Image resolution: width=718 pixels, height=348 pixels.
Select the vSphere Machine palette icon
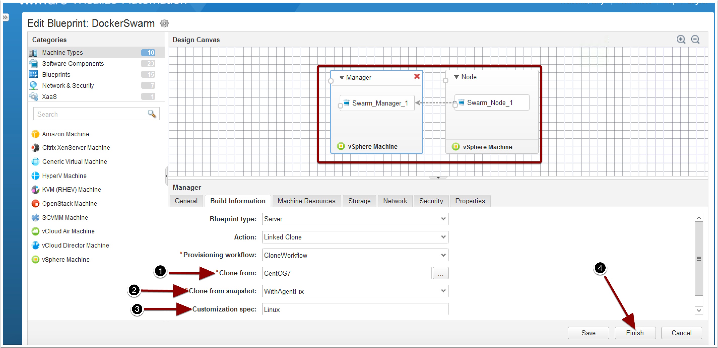pyautogui.click(x=36, y=259)
